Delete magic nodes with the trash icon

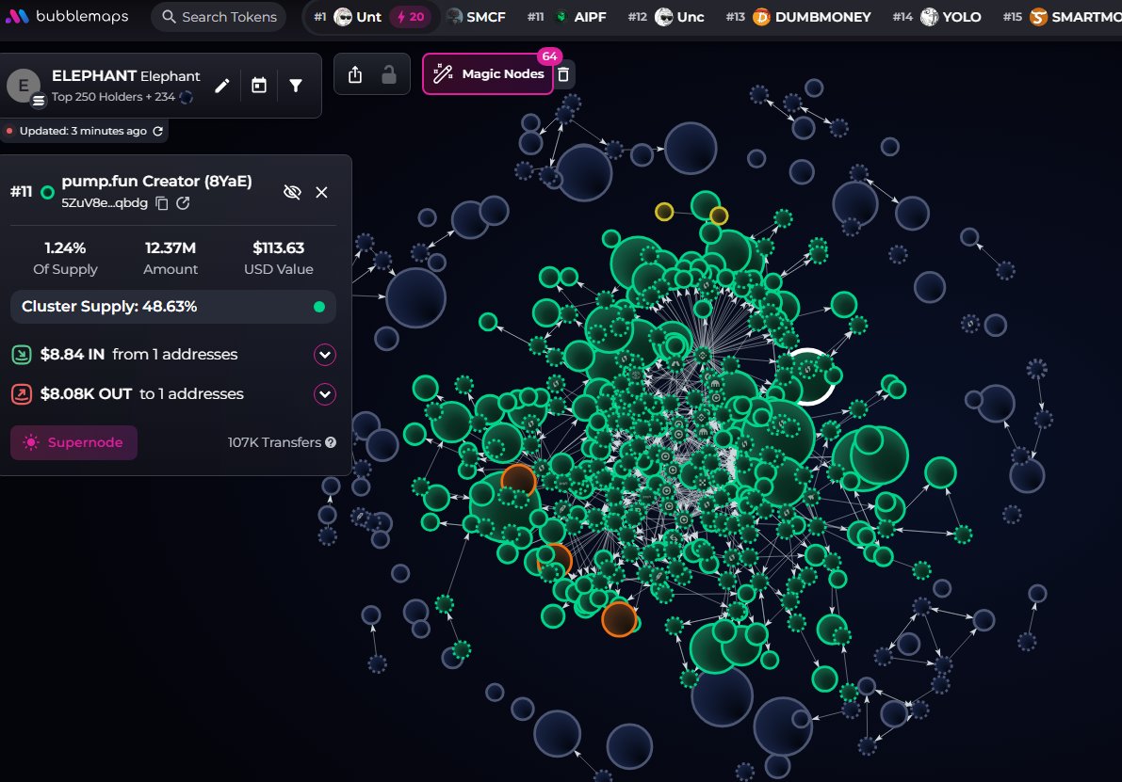[x=563, y=74]
